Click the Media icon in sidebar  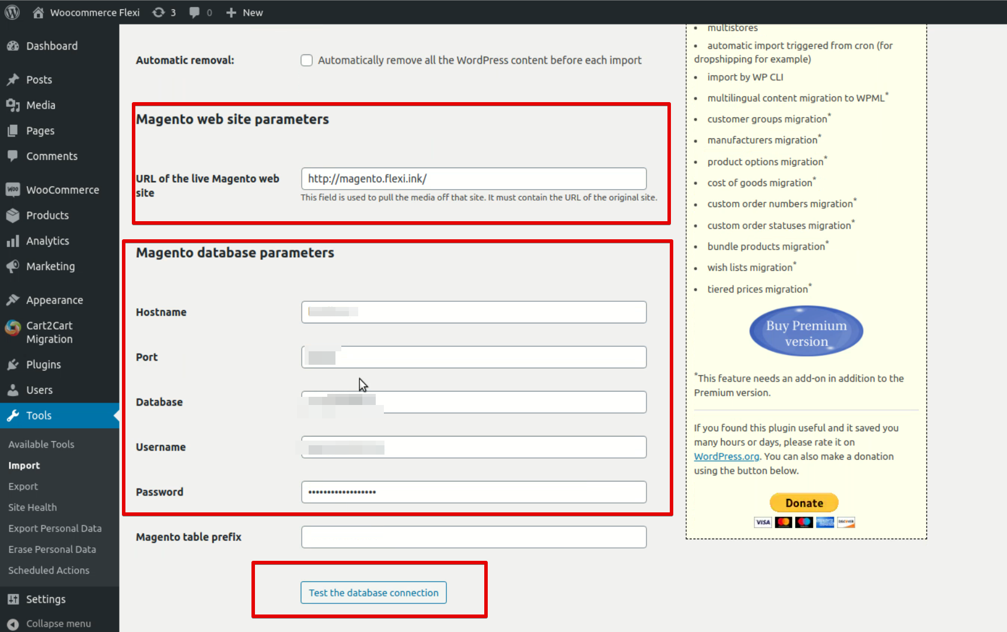pyautogui.click(x=13, y=105)
